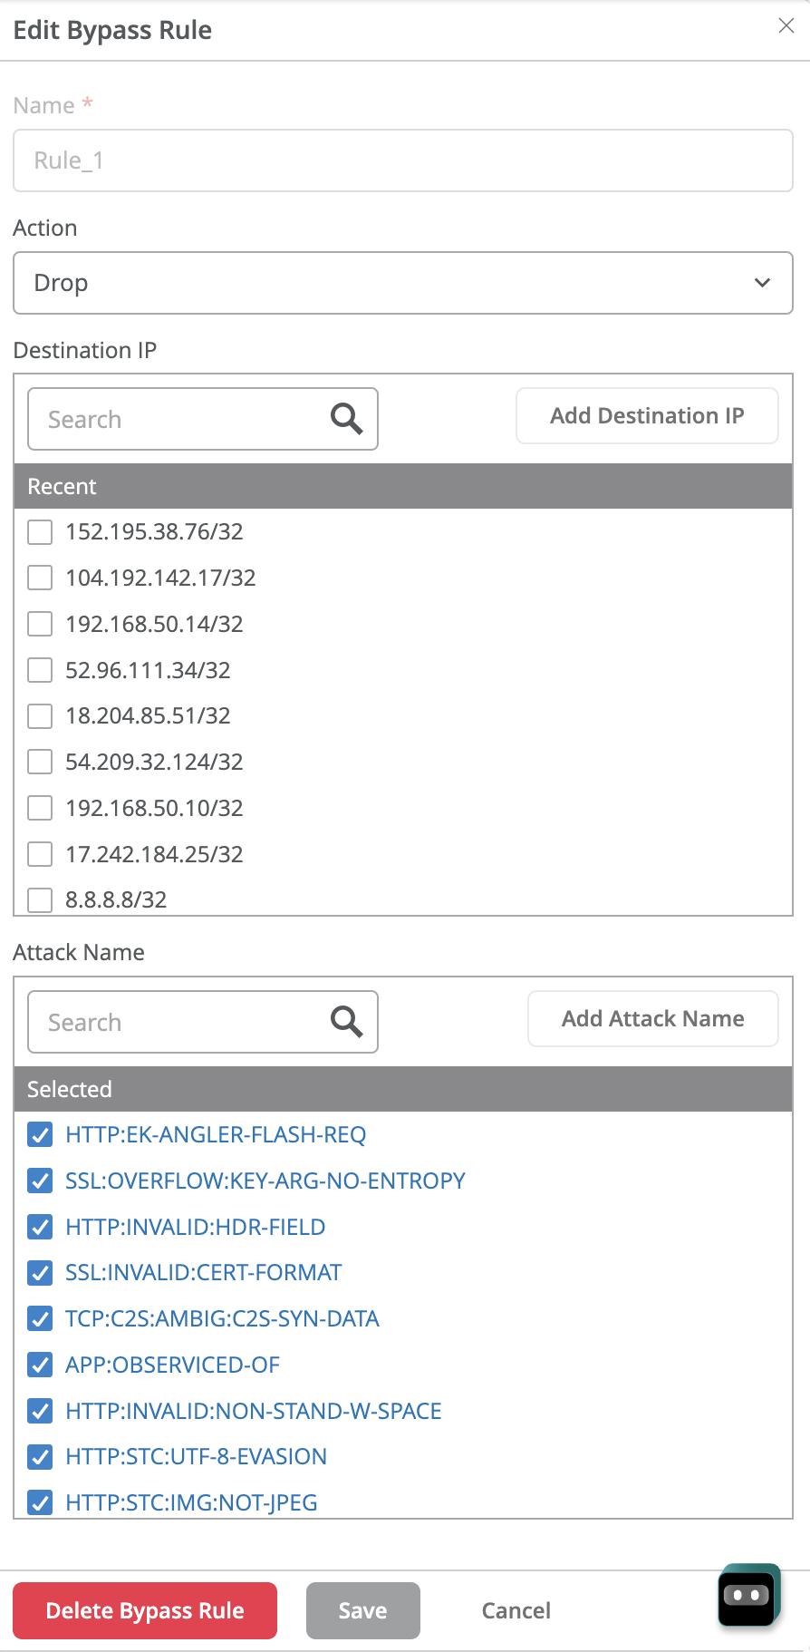Deselect SSL:INVALID:CERT-FORMAT attack checkbox
The height and width of the screenshot is (1652, 810).
(x=40, y=1272)
